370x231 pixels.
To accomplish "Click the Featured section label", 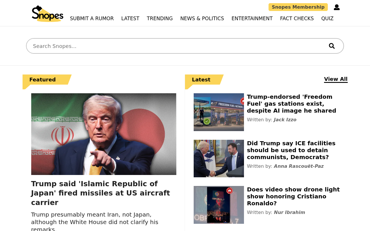I will 42,80.
